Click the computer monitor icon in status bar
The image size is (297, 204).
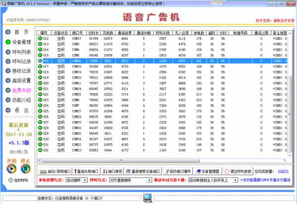click(x=148, y=198)
